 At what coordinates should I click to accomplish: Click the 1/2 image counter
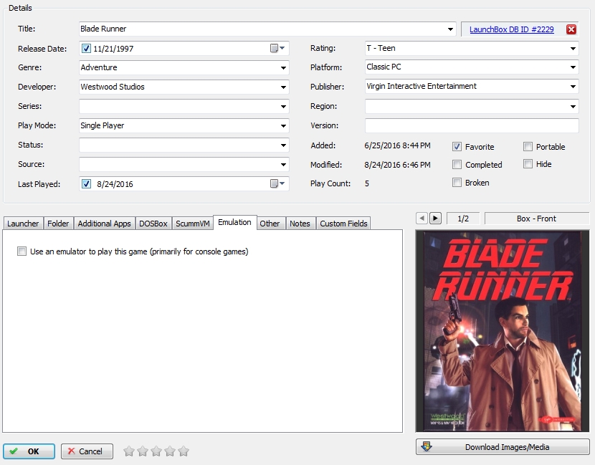click(x=463, y=219)
